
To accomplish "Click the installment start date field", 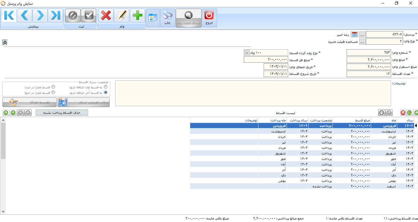I will 276,74.
